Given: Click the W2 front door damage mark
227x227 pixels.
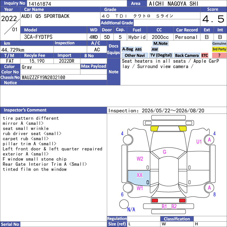Looking at the screenshot, I should click(x=140, y=159).
